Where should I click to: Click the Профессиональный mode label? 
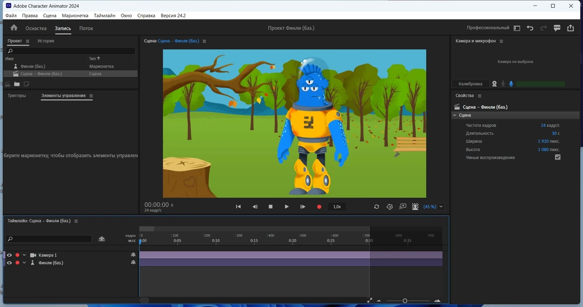tap(488, 28)
